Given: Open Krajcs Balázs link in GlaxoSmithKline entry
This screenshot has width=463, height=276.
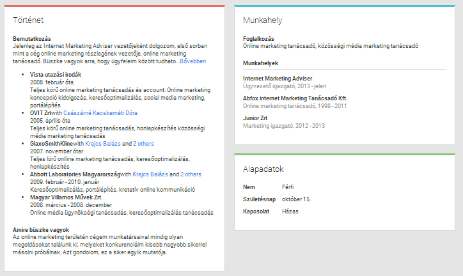Looking at the screenshot, I should pyautogui.click(x=103, y=144).
